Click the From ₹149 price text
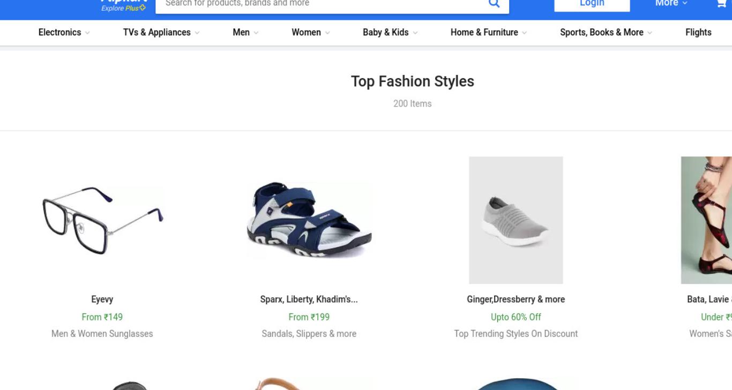 102,317
